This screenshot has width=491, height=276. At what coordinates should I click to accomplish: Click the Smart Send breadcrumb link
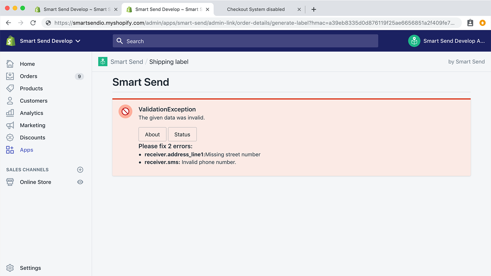pyautogui.click(x=127, y=62)
